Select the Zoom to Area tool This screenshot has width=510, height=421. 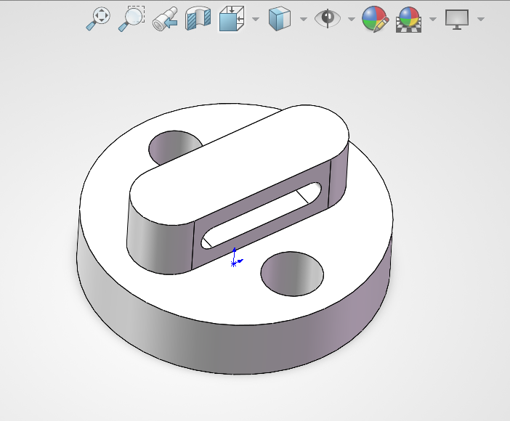[131, 19]
